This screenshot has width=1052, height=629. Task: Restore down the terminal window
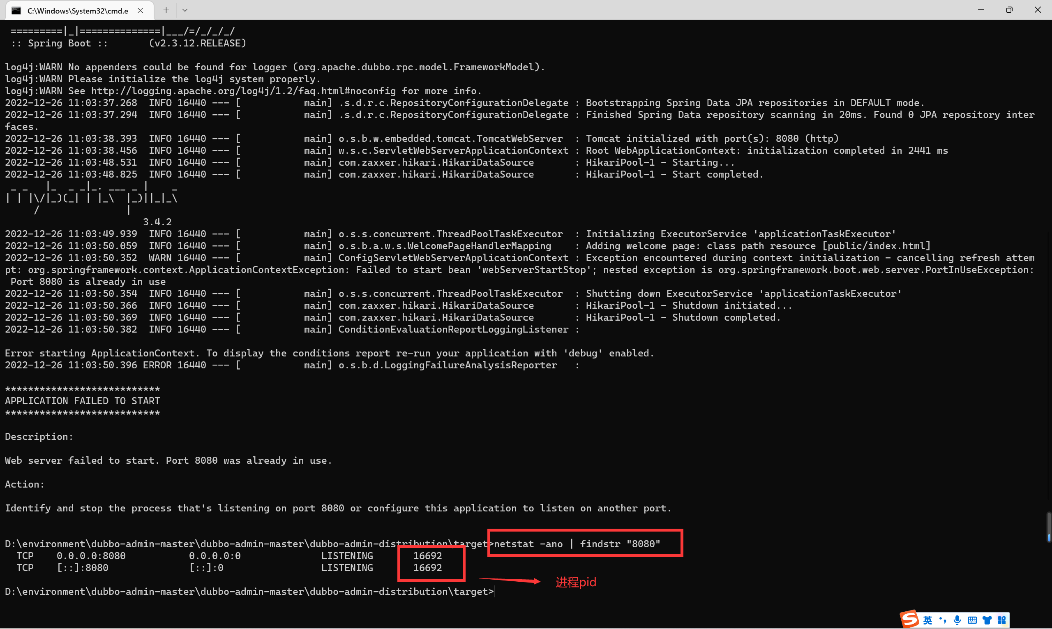point(1009,10)
